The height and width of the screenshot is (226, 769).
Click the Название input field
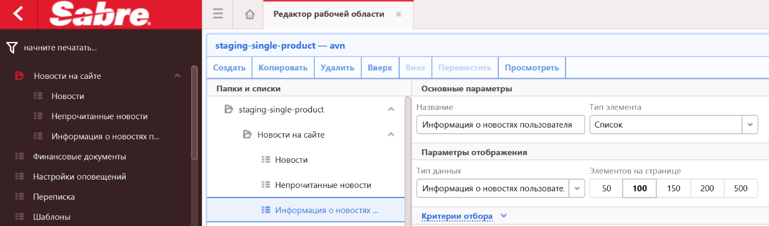tap(501, 125)
